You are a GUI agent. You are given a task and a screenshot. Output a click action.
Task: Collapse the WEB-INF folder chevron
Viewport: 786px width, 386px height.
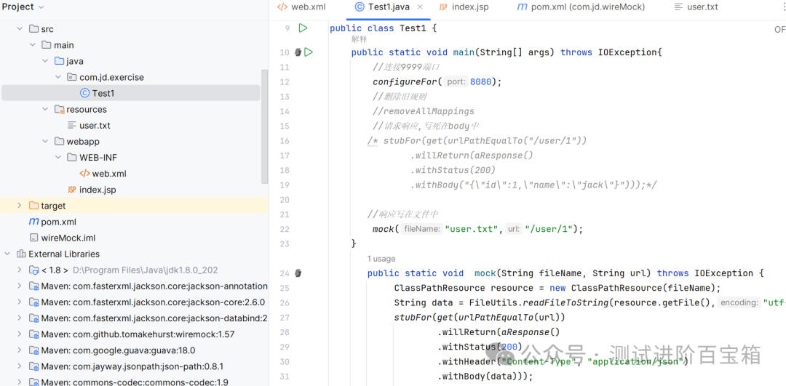point(58,157)
